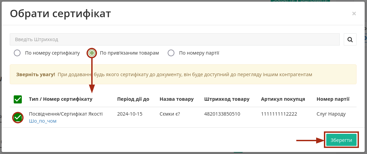The width and height of the screenshot is (367, 154).
Task: Click the 'Артикул покупця' column header
Action: 283,99
